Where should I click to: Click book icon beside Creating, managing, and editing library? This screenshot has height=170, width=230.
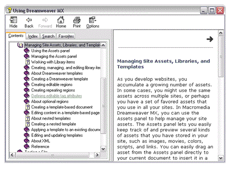27,68
